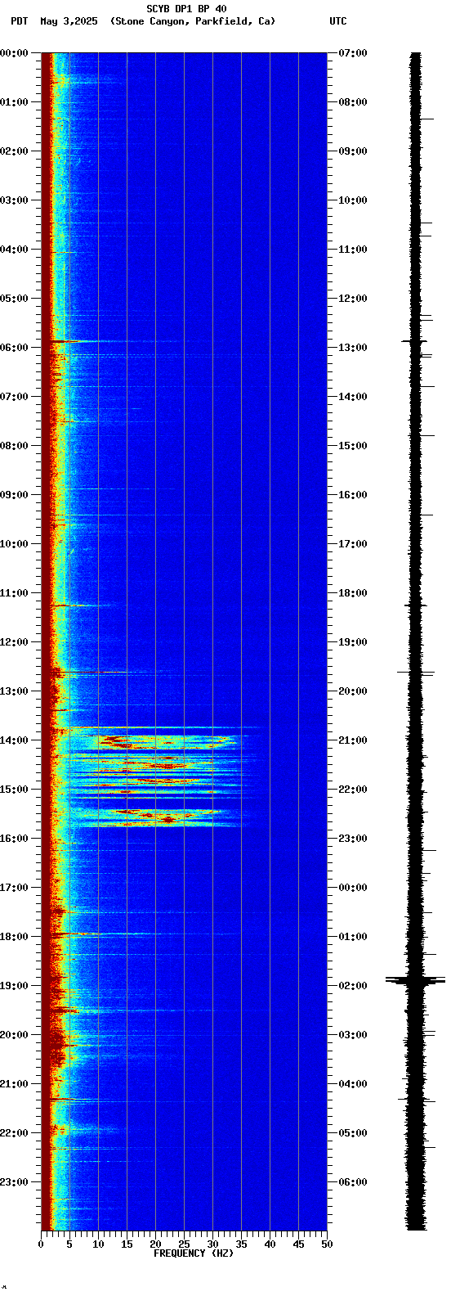Click the '02:00' PDT time label
Screen dimensions: 451x1296
(13, 151)
